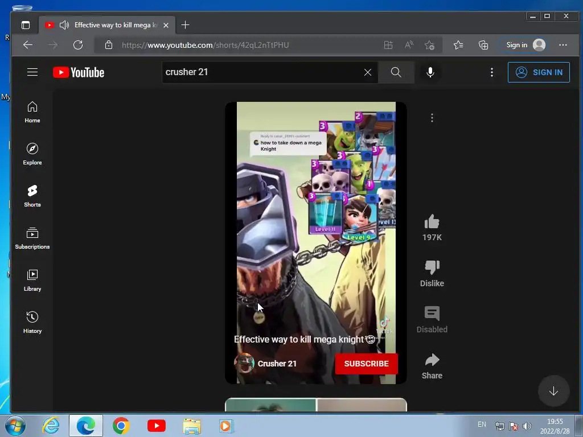Activate the Read aloud icon

coord(409,45)
